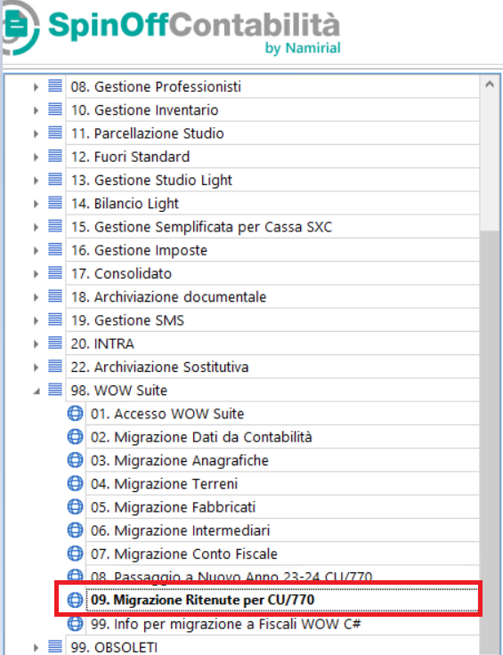This screenshot has width=503, height=655.
Task: Click SpinOff Contabilità logo icon
Action: tap(20, 28)
